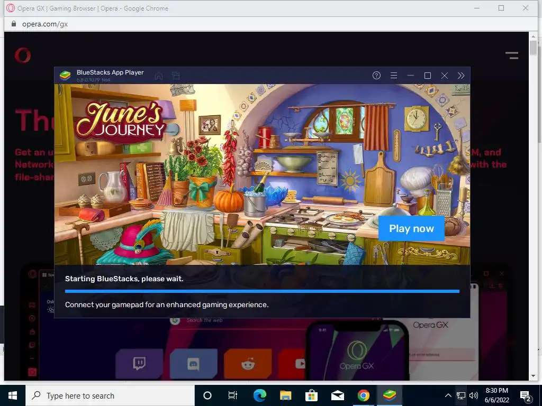The image size is (542, 406).
Task: Open the notification center icon
Action: [x=526, y=396]
